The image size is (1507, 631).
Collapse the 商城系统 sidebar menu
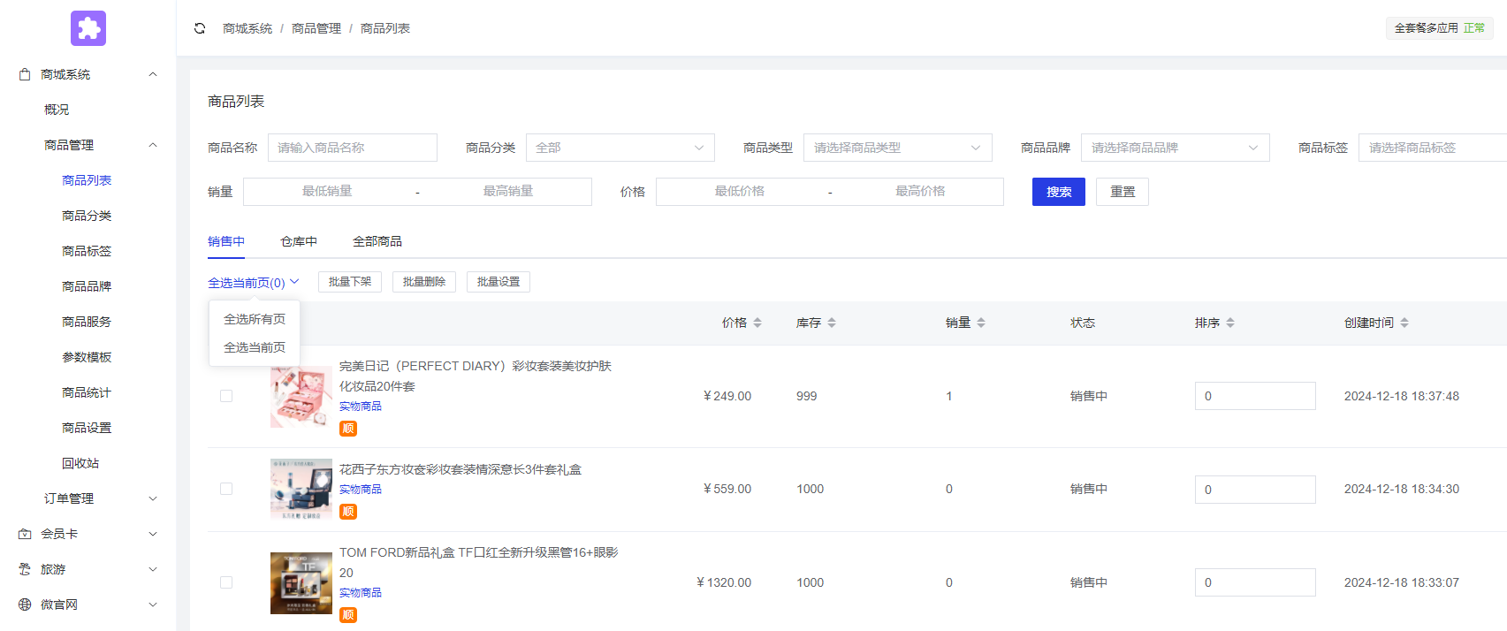[x=153, y=74]
